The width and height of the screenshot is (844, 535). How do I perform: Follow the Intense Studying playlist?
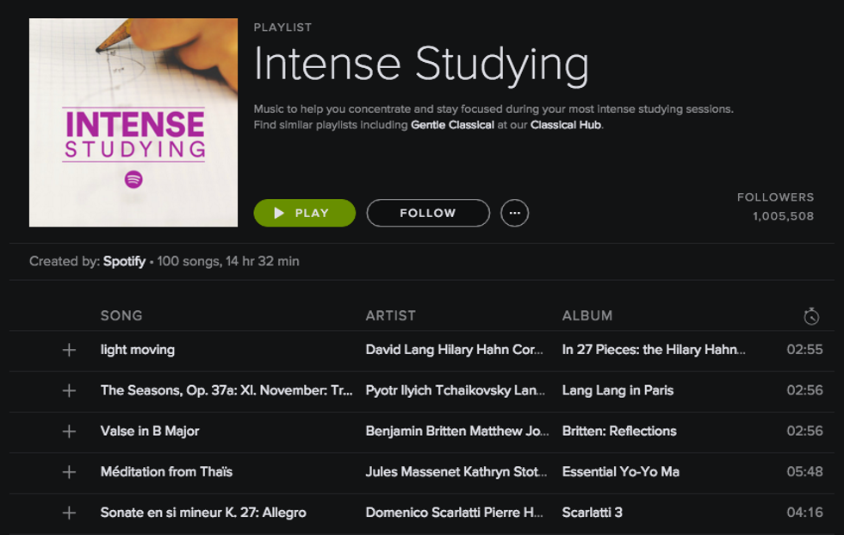[x=427, y=213]
